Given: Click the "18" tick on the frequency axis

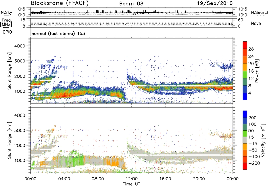Looking at the screenshot, I should coord(23,20).
